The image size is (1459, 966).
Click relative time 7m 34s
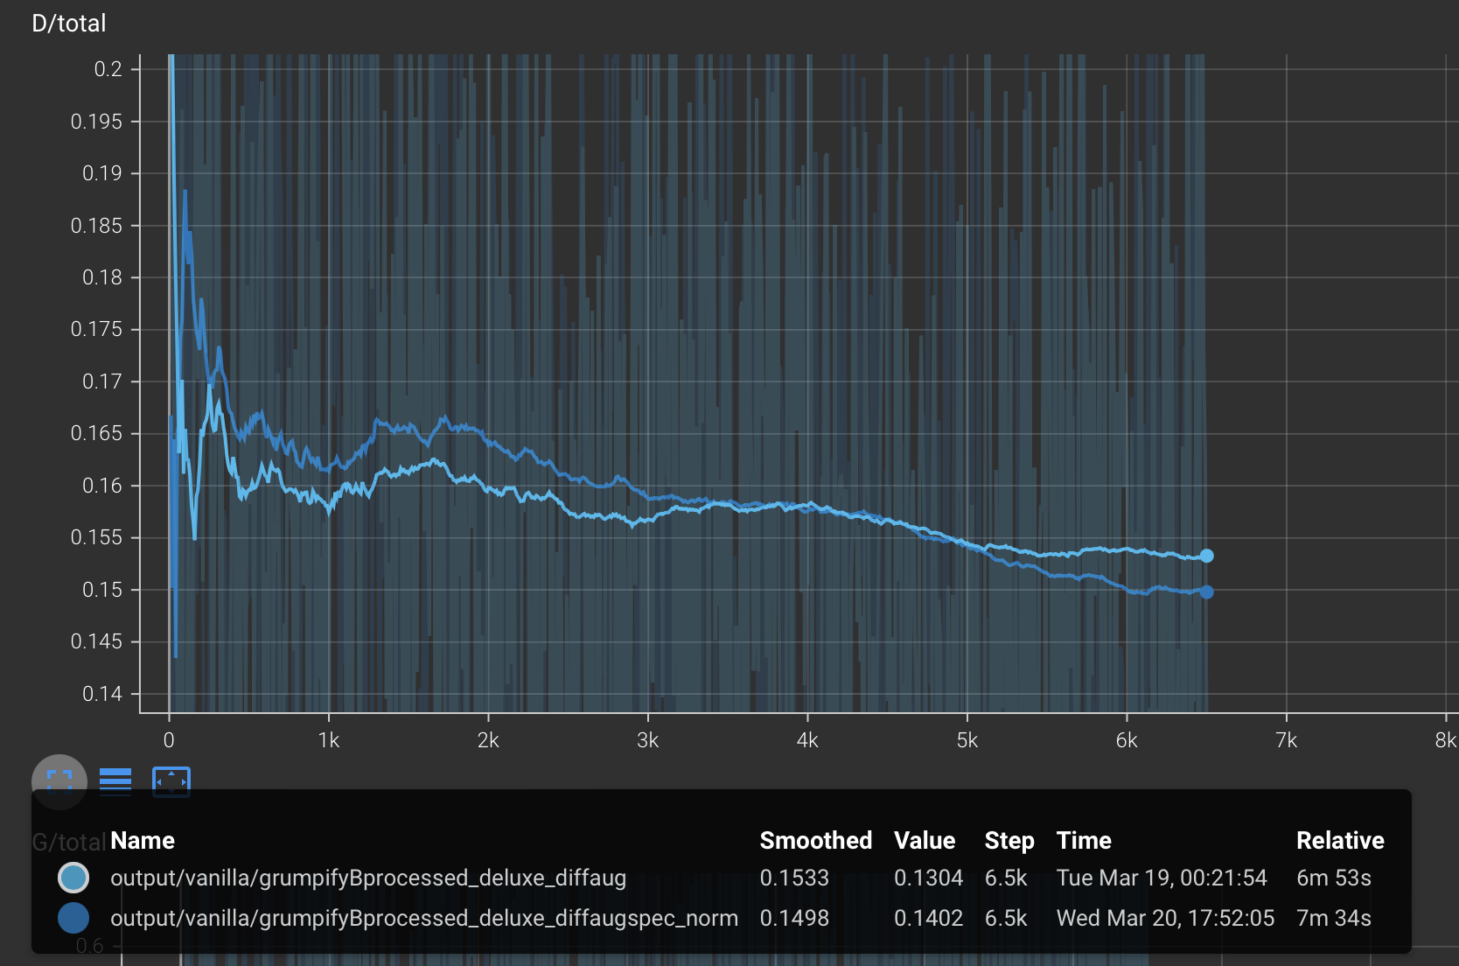tap(1334, 918)
